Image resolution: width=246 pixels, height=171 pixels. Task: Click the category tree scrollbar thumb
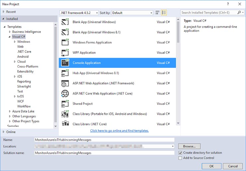click(56, 75)
